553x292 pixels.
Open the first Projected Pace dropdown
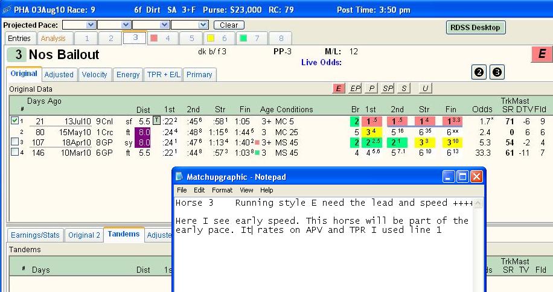tap(91, 25)
